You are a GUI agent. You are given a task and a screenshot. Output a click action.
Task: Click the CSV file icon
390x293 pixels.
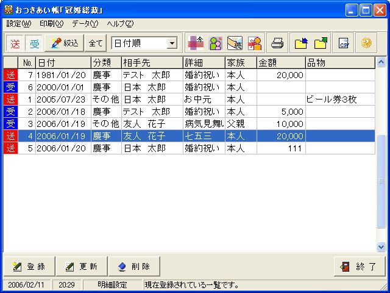coord(344,43)
